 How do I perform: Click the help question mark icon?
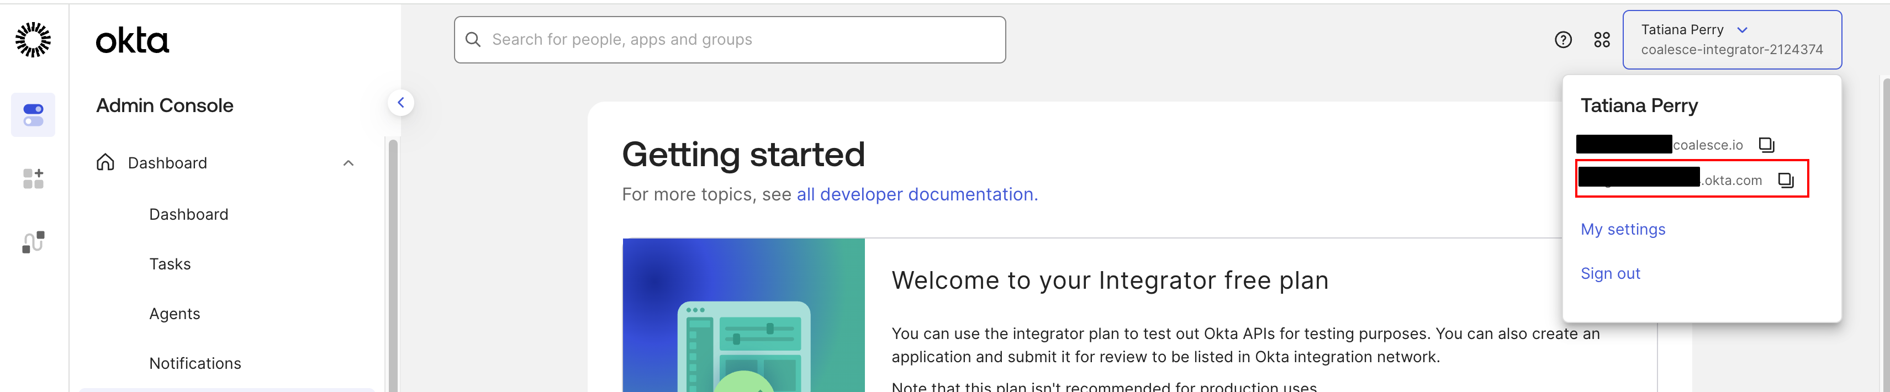tap(1563, 40)
